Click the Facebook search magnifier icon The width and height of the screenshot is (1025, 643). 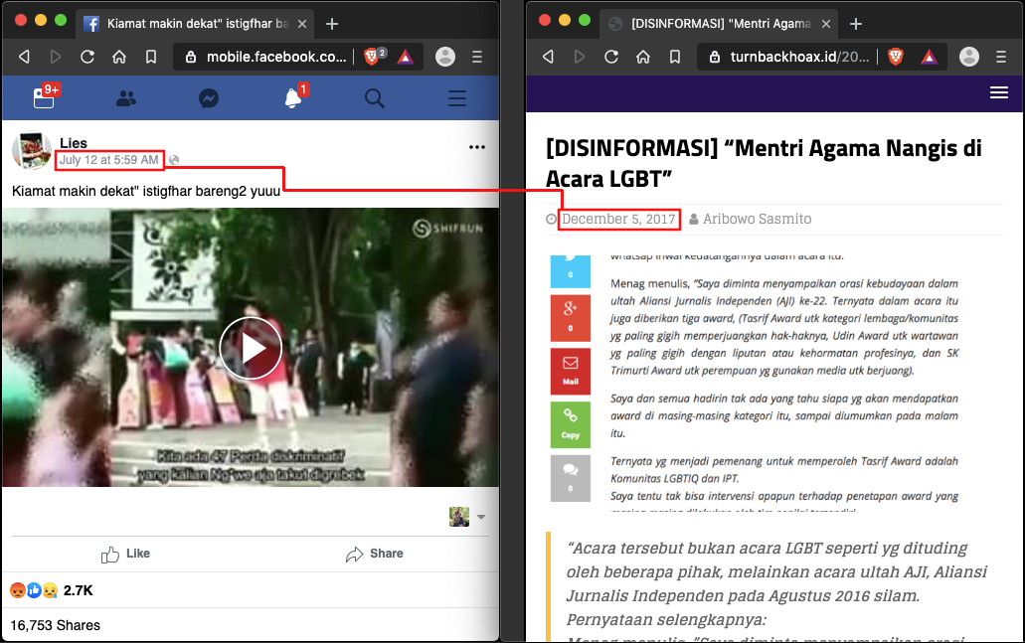(x=374, y=98)
